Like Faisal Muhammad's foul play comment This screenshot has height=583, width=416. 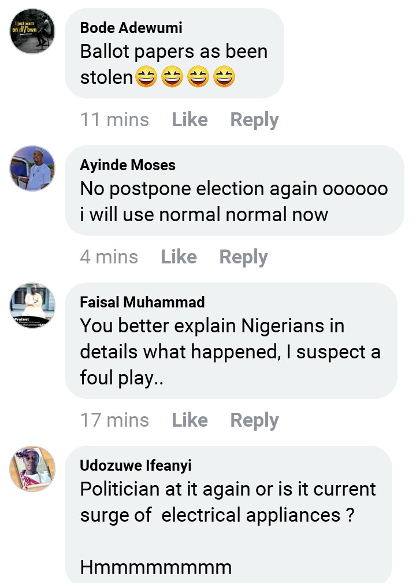[190, 420]
